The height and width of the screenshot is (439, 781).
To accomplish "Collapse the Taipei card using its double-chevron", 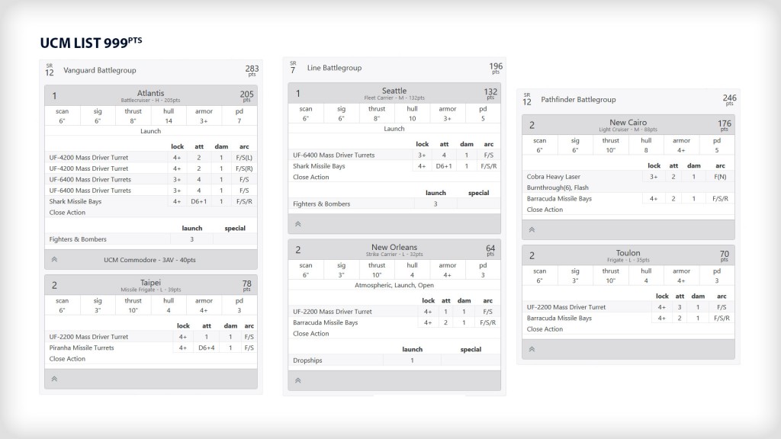I will 55,379.
